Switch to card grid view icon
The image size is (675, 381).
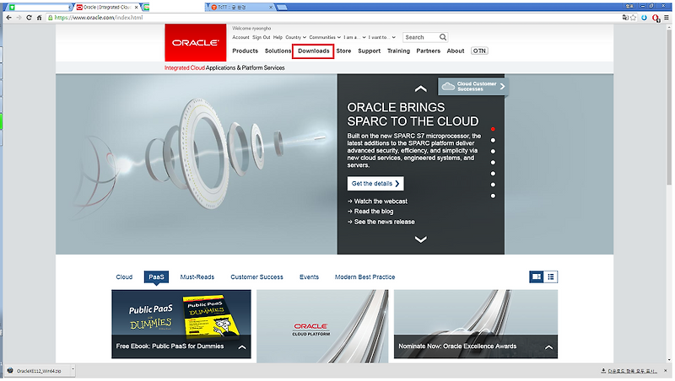537,277
